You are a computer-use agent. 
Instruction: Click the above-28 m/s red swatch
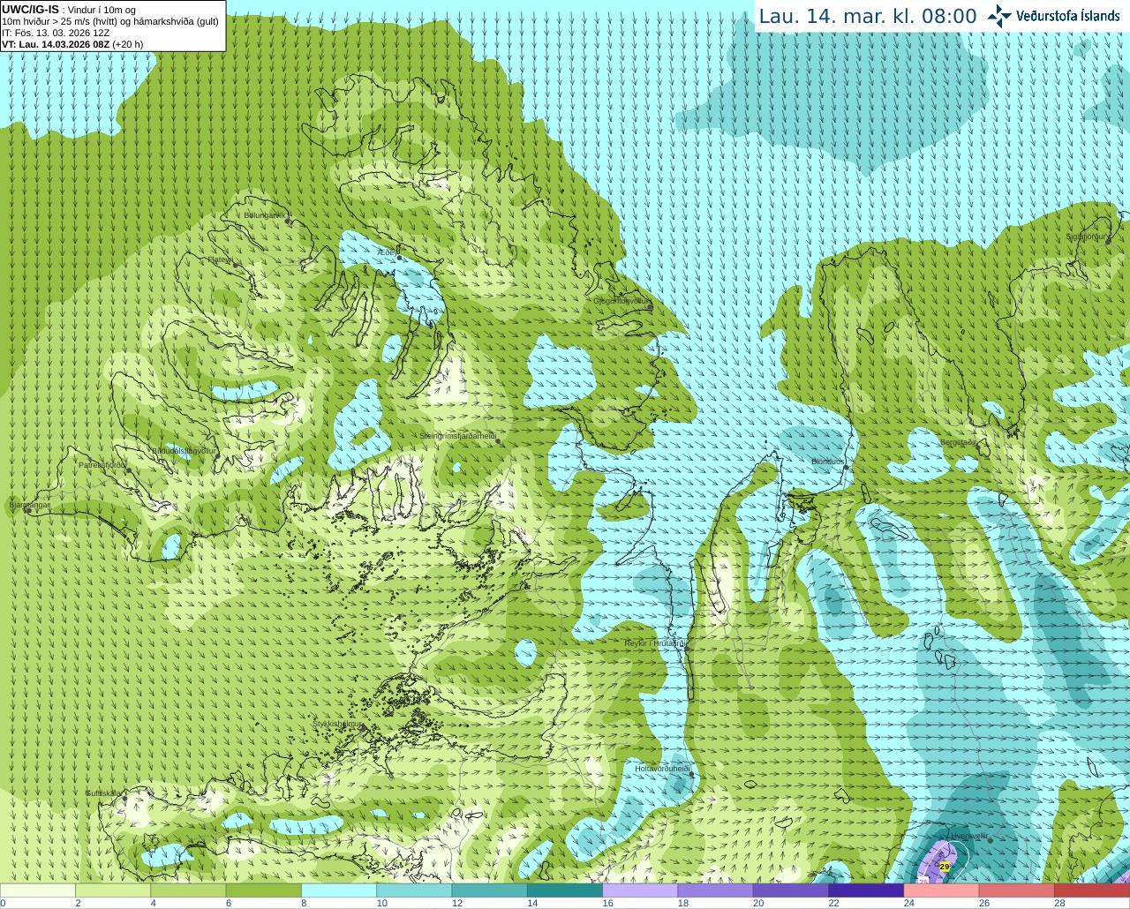pyautogui.click(x=1092, y=890)
